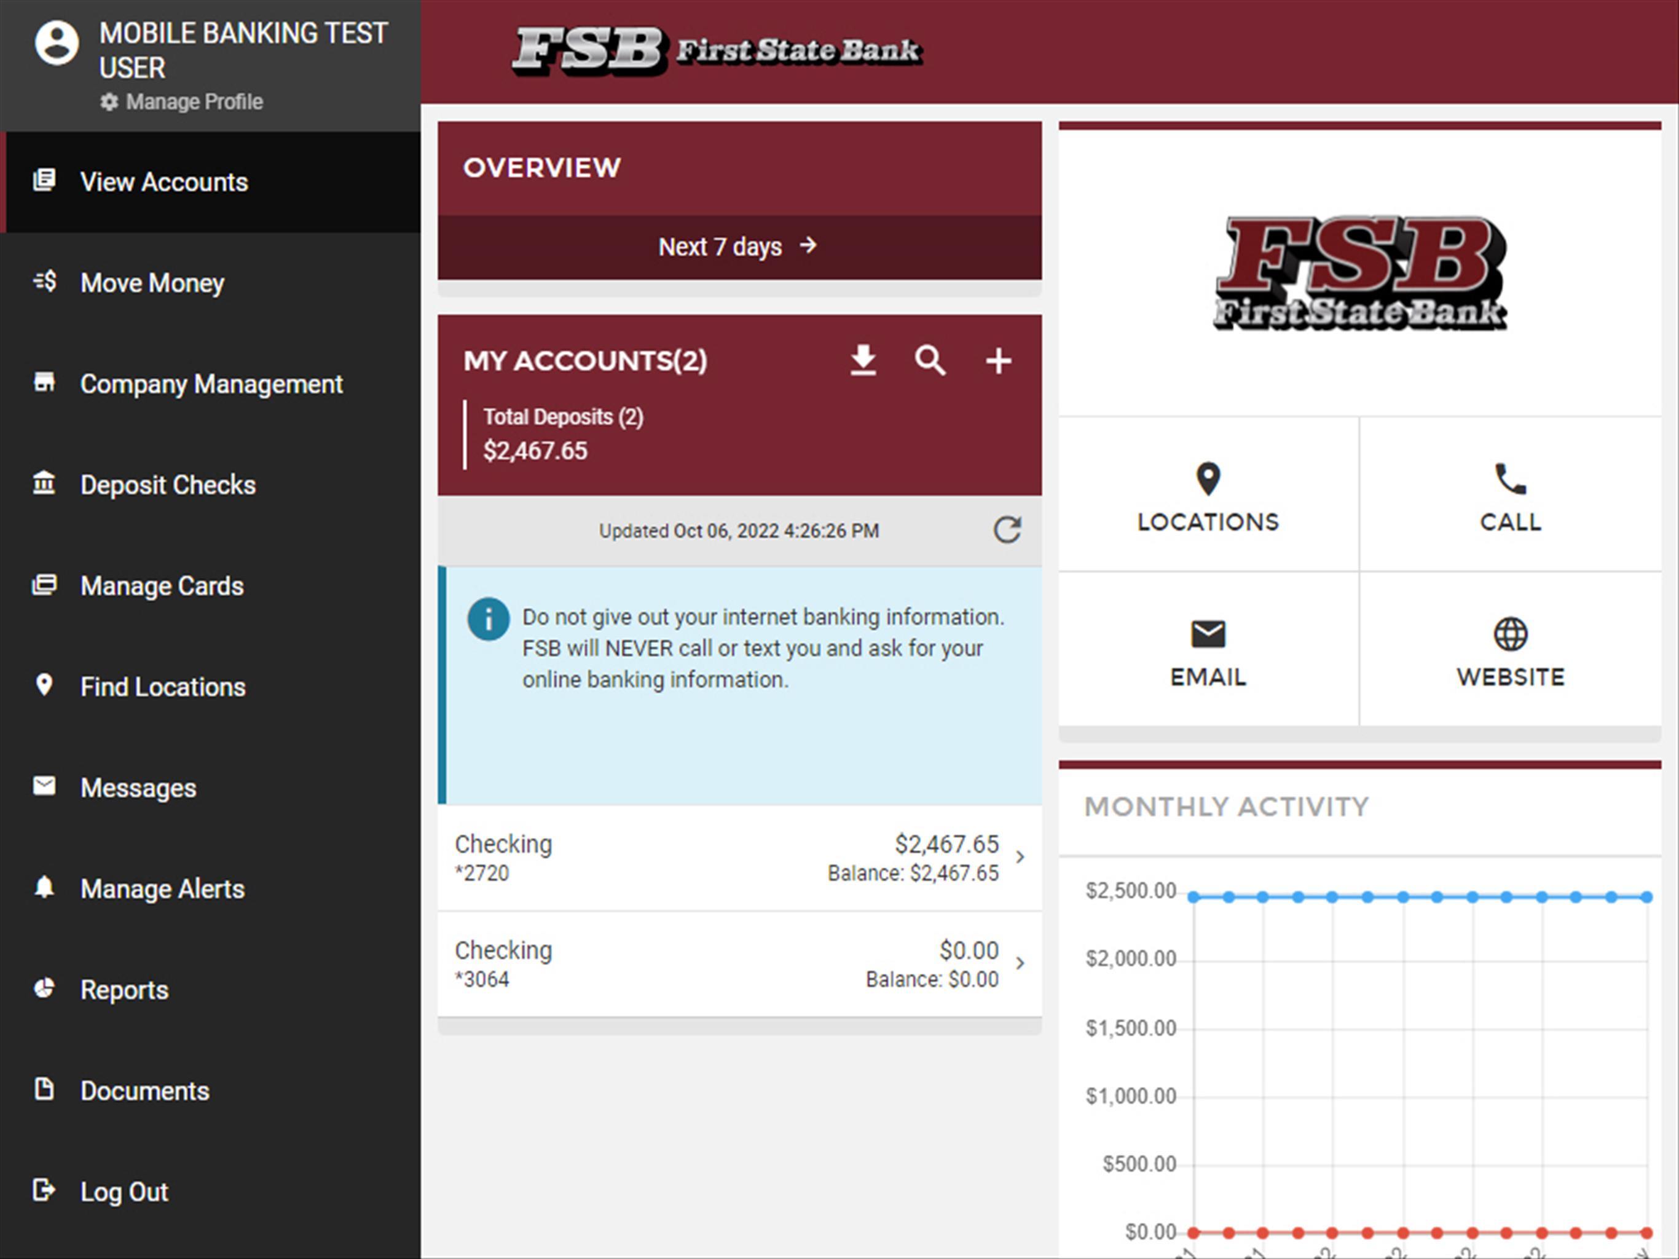The image size is (1679, 1259).
Task: Click the EMAIL envelope icon
Action: 1208,634
